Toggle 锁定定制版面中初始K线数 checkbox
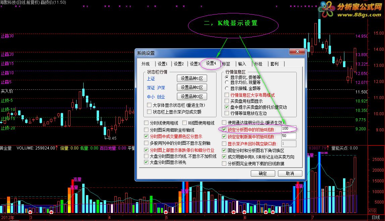 pos(224,136)
